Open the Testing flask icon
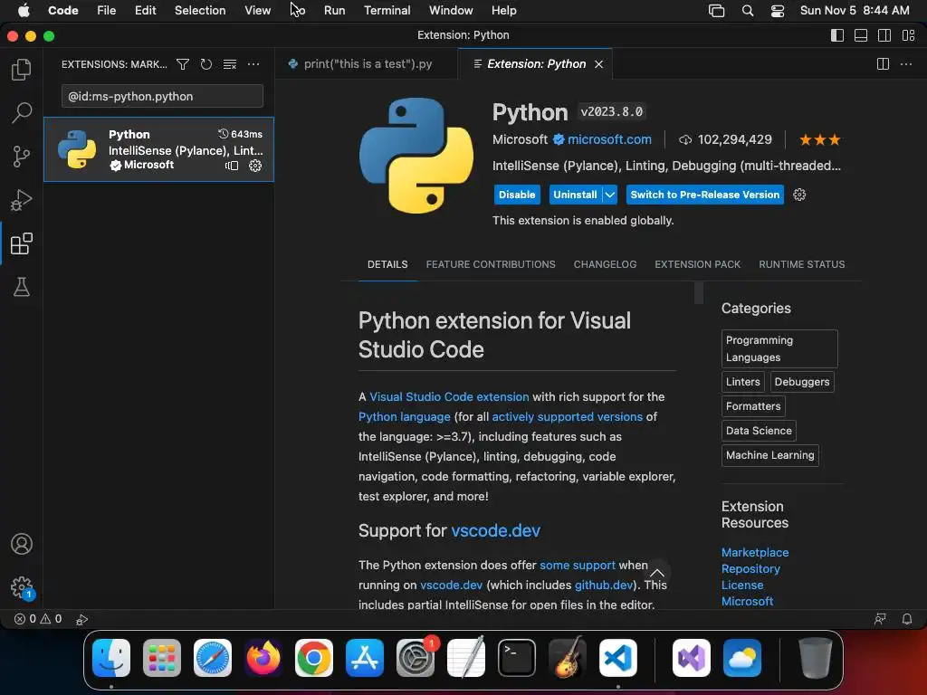 22,288
